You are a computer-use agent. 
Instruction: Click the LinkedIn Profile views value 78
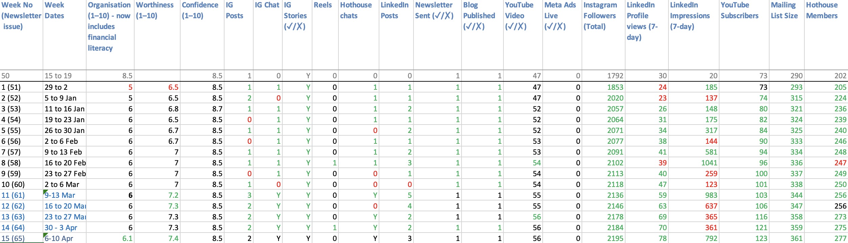pyautogui.click(x=646, y=238)
